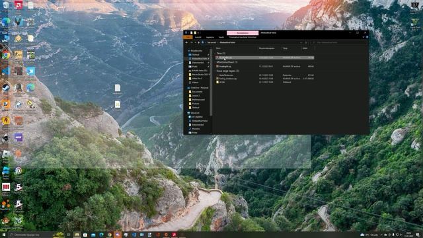Open the address bar history dropdown
The image size is (423, 238).
(x=301, y=42)
